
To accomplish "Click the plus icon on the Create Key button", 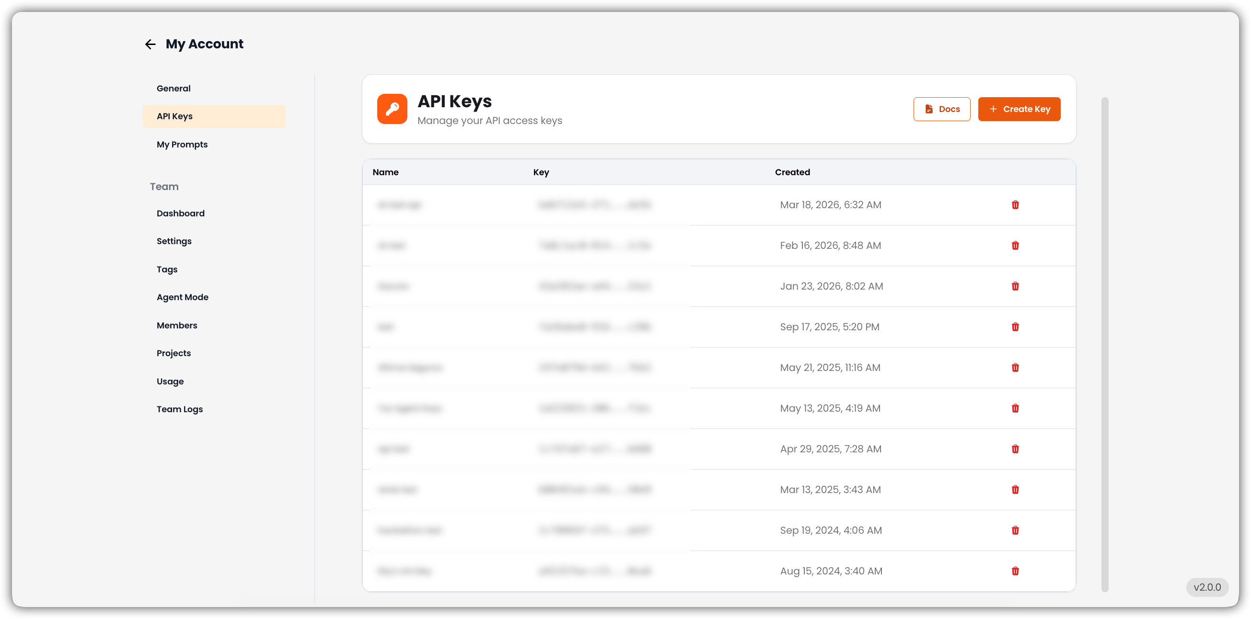I will [x=993, y=109].
